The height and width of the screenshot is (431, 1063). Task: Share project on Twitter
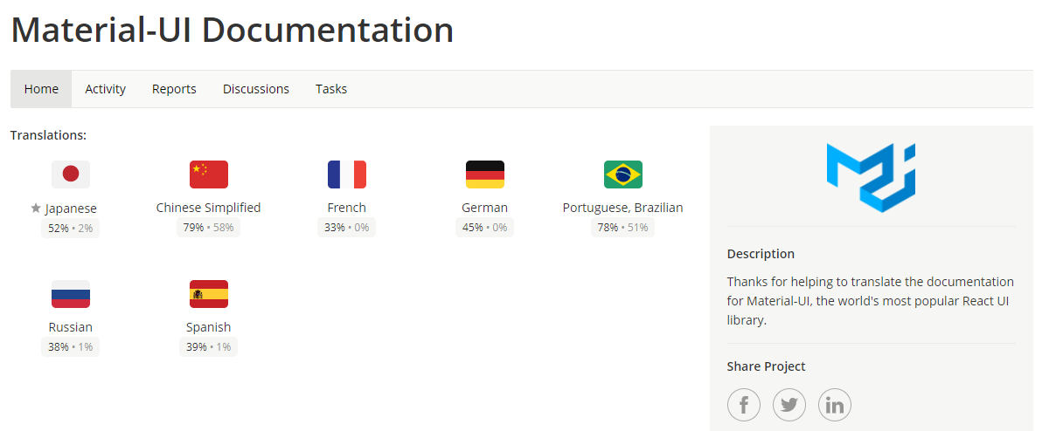pyautogui.click(x=789, y=405)
